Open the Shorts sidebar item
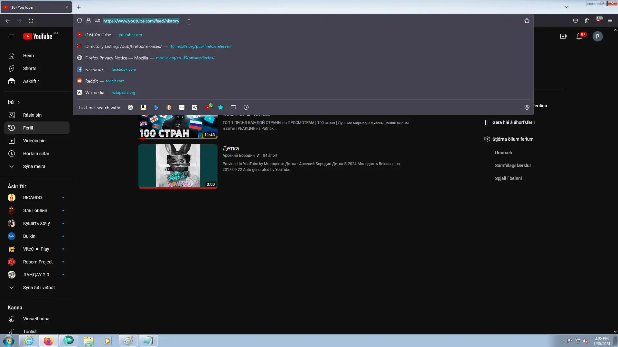This screenshot has height=347, width=618. click(x=30, y=68)
